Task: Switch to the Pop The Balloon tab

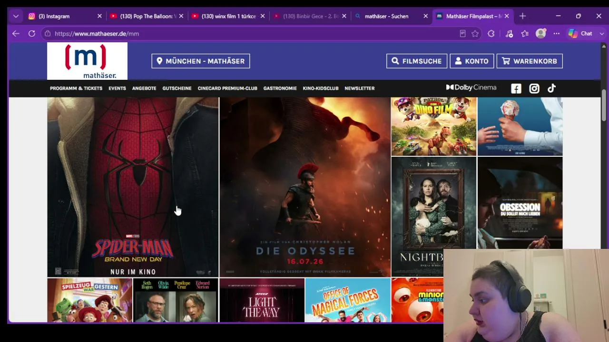Action: coord(147,16)
